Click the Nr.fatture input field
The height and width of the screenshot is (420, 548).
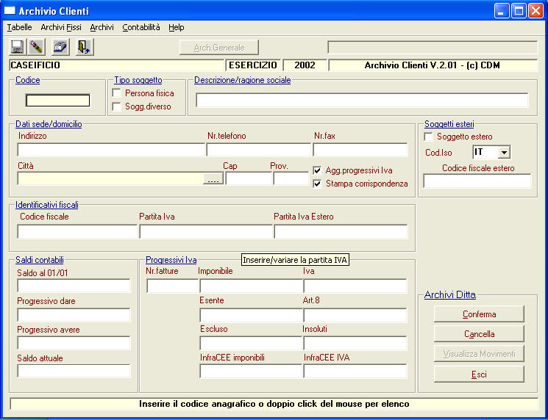tap(172, 286)
